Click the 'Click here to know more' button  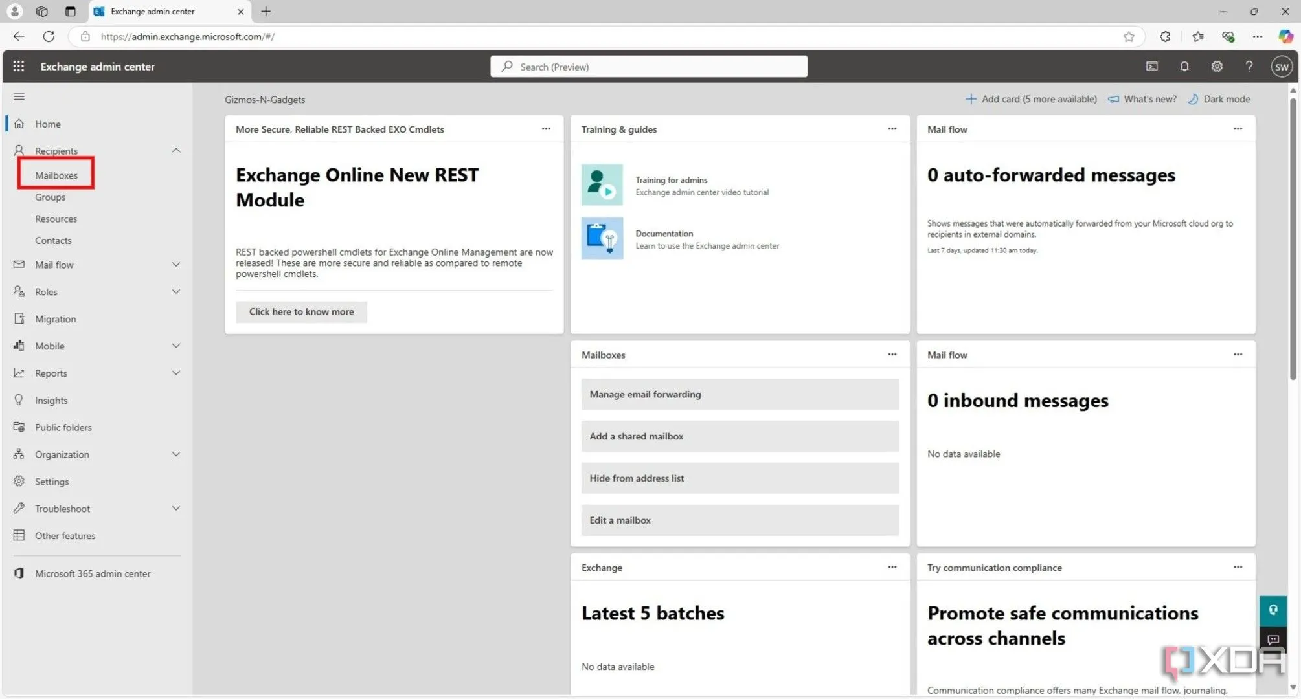pos(301,312)
